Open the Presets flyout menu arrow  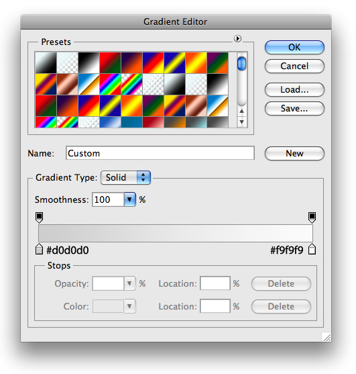click(237, 38)
